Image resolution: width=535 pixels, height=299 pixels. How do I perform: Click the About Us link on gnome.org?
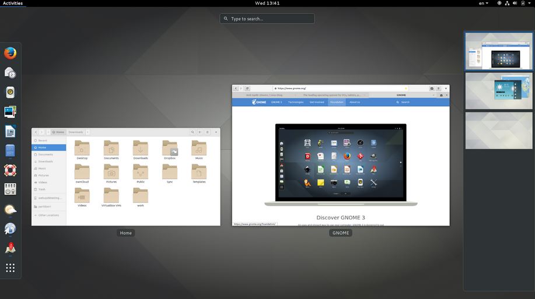(355, 102)
